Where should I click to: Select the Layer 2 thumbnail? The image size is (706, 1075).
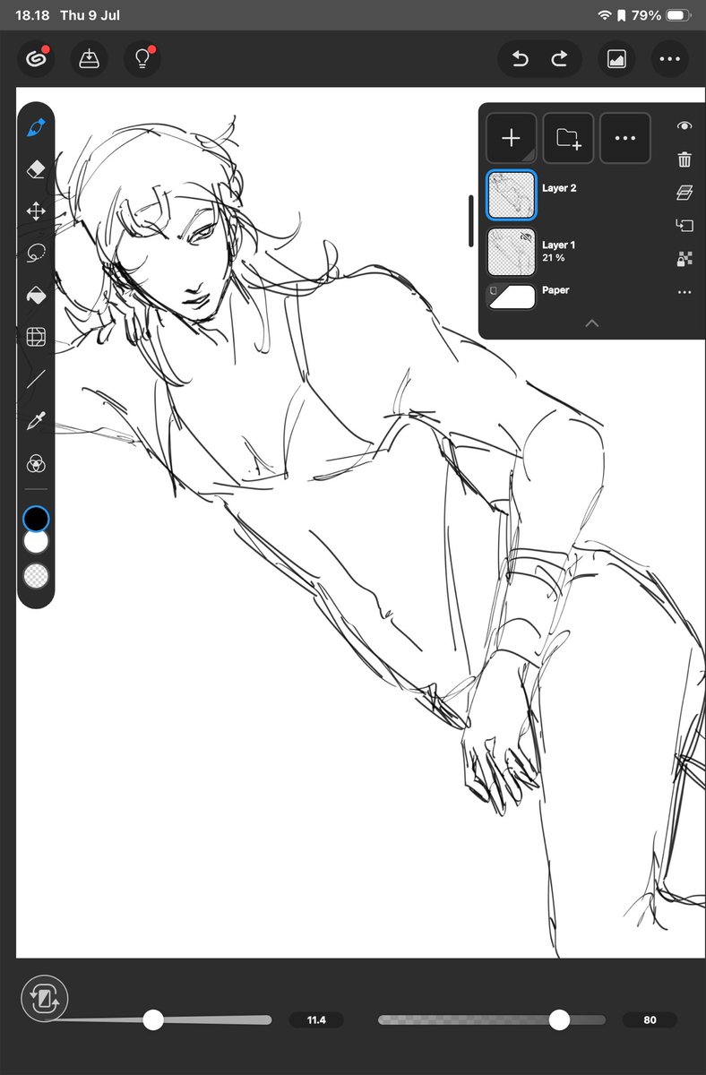click(x=512, y=196)
